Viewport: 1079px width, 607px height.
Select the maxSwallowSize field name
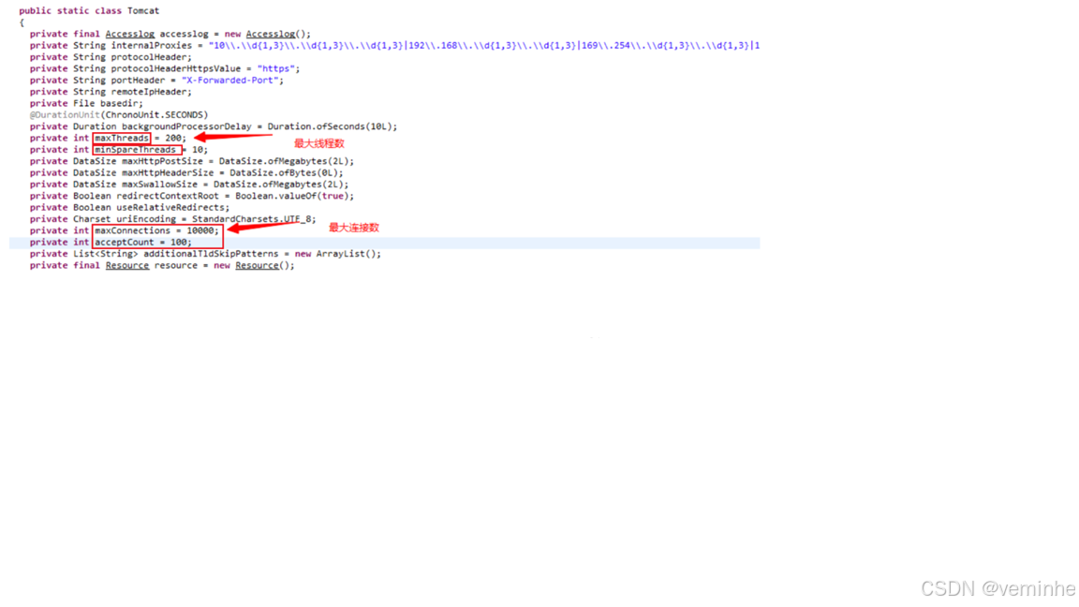pos(159,185)
